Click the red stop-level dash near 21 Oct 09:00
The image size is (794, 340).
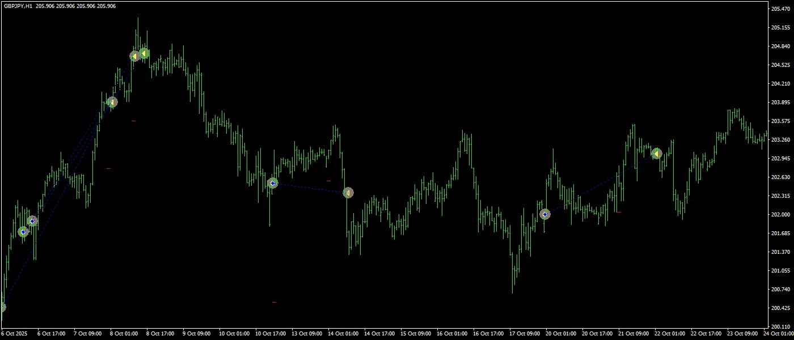[619, 212]
